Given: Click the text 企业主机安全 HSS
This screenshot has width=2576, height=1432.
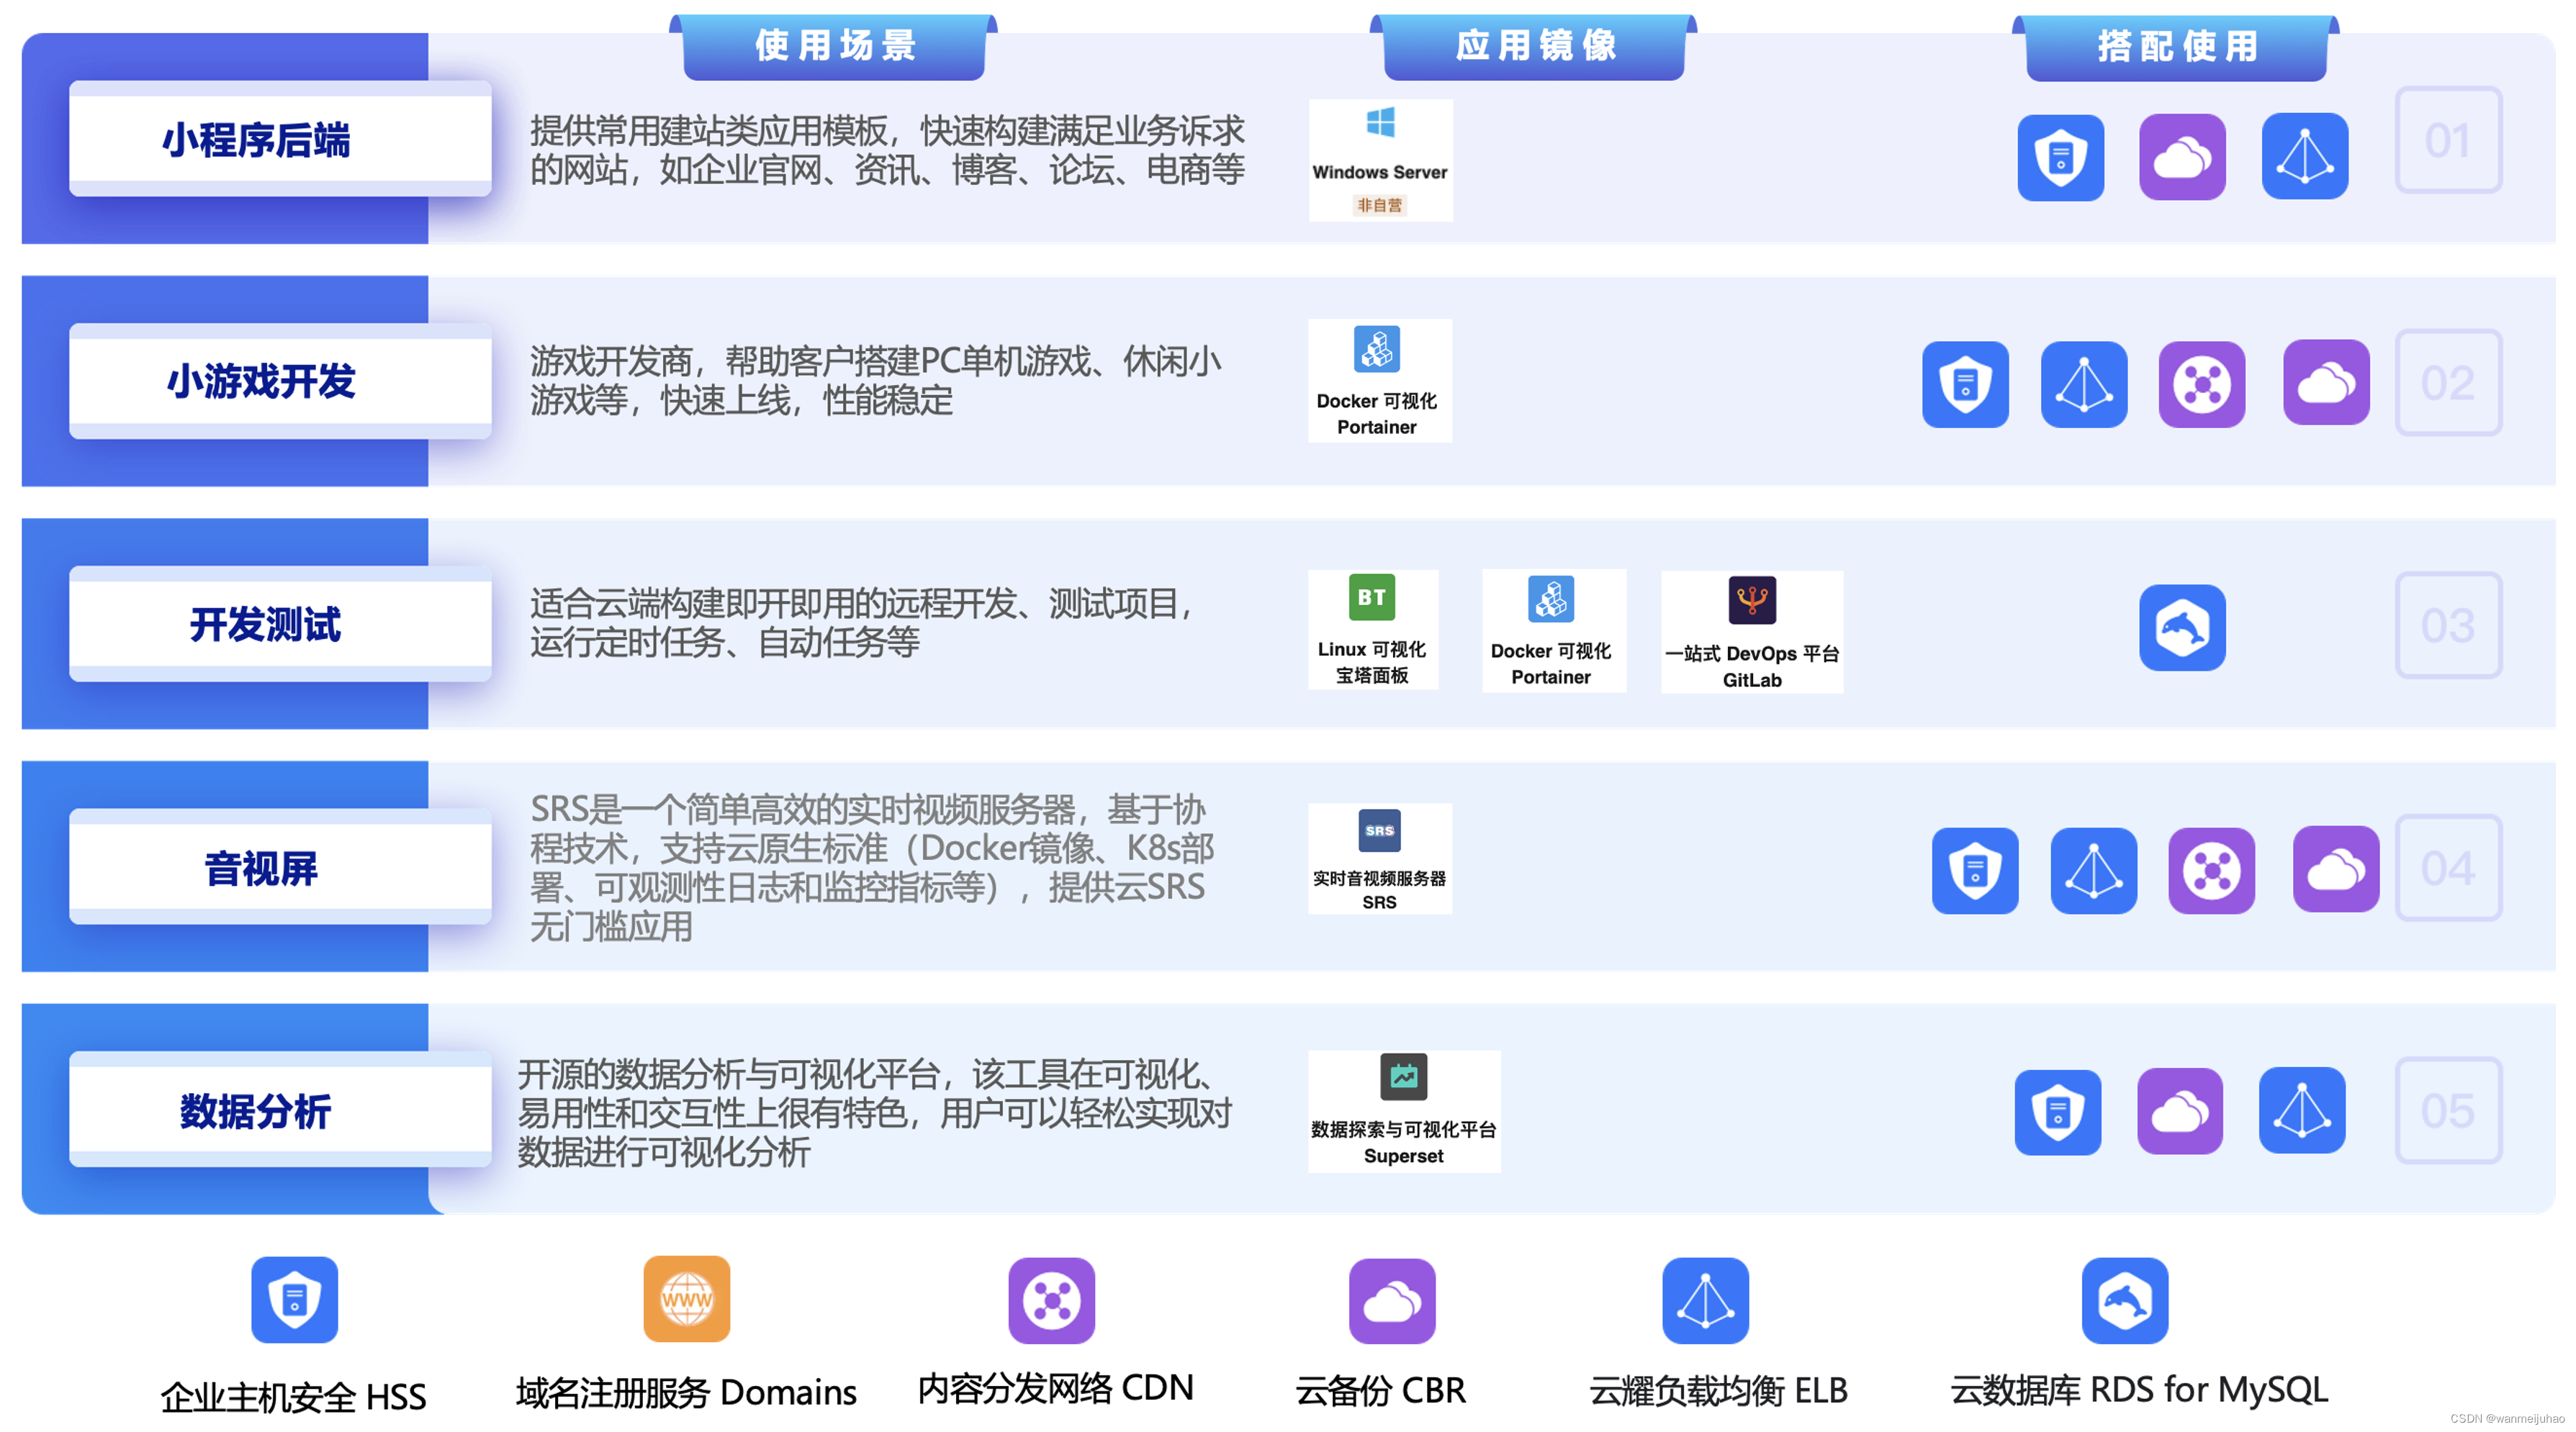Looking at the screenshot, I should point(294,1396).
